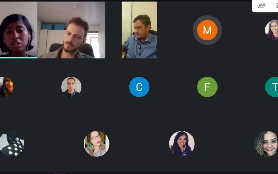Screen dimensions: 278x174
Task: Select the blue C participant avatar
Action: coord(139,87)
